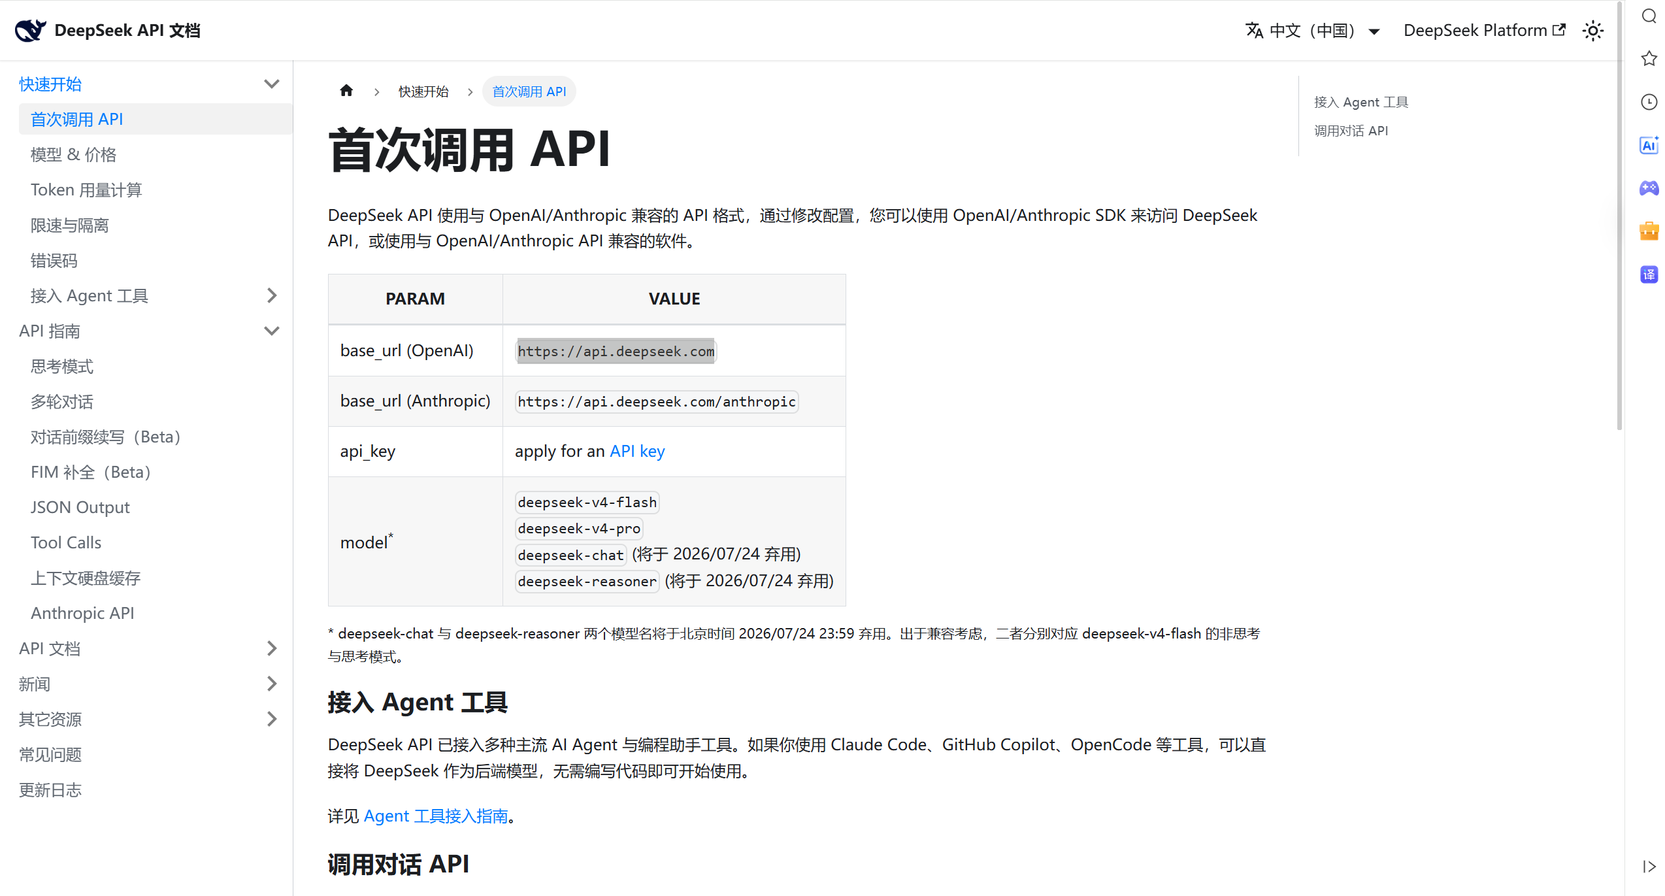The image size is (1665, 896).
Task: Click the API 指南 sidebar heading
Action: pyautogui.click(x=50, y=331)
